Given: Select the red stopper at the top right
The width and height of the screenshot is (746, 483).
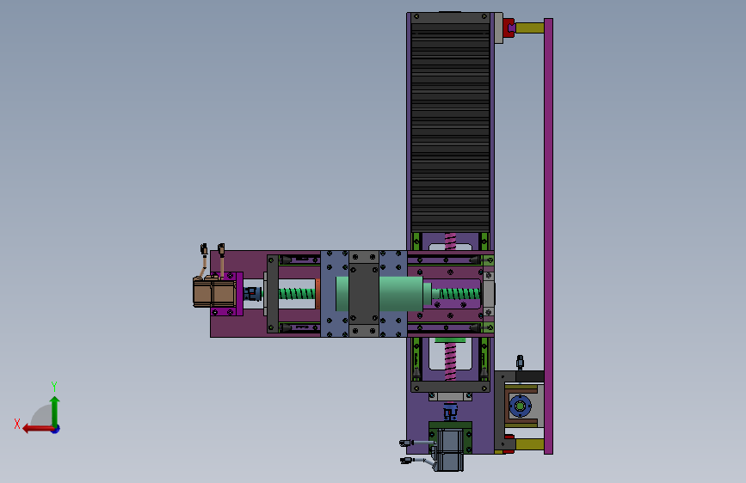Looking at the screenshot, I should pyautogui.click(x=509, y=28).
